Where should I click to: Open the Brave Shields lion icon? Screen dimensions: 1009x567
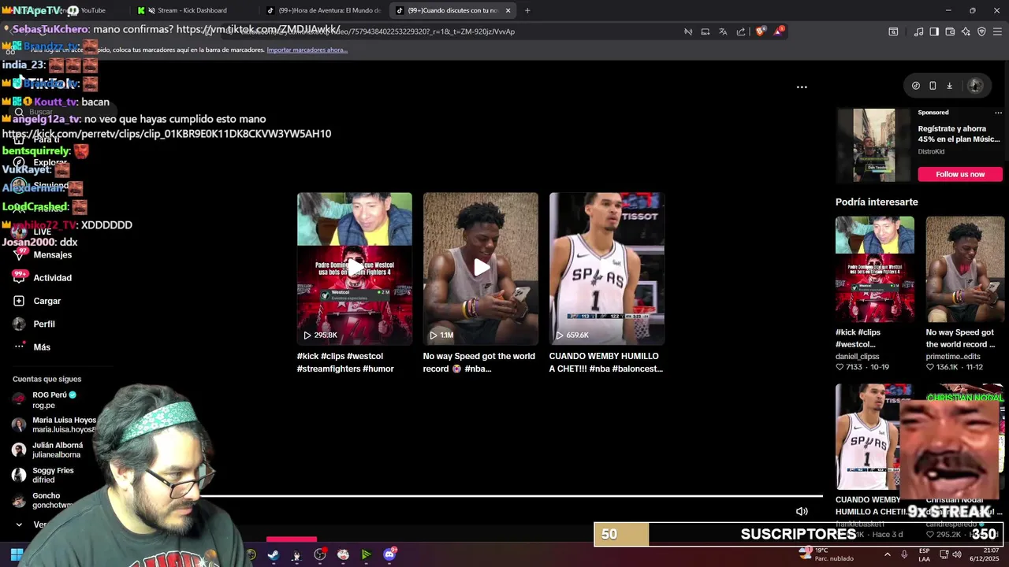(x=760, y=31)
